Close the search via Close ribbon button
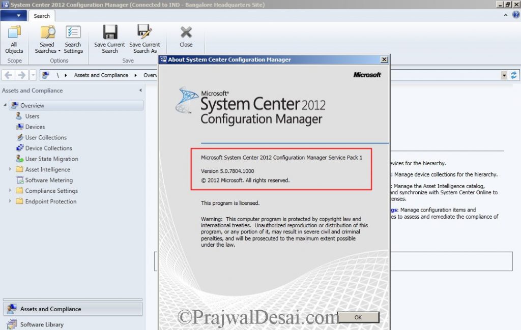The image size is (521, 330). pos(186,37)
